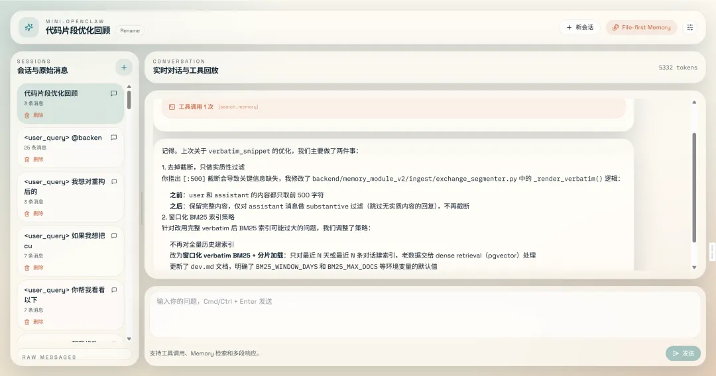The height and width of the screenshot is (376, 716).
Task: Click the 1. 去掉截断，只做实质性过滤 line
Action: pyautogui.click(x=204, y=167)
